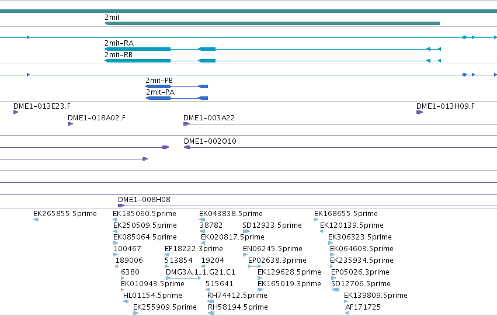Image resolution: width=497 pixels, height=316 pixels.
Task: Select EK165019.3prime EST label
Action: click(290, 284)
